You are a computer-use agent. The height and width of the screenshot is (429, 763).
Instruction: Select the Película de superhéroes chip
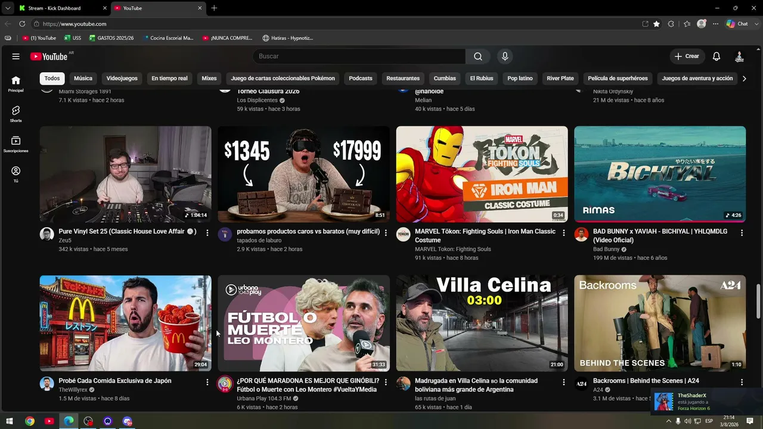(x=618, y=79)
